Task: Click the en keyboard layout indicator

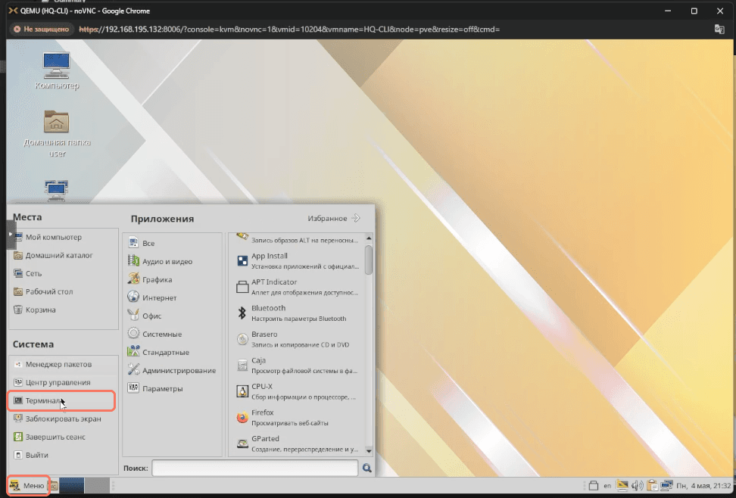Action: click(607, 486)
